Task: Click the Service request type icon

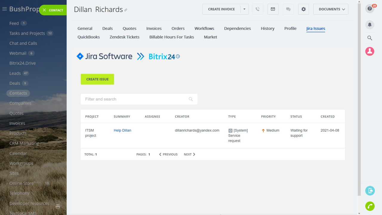Action: point(230,130)
